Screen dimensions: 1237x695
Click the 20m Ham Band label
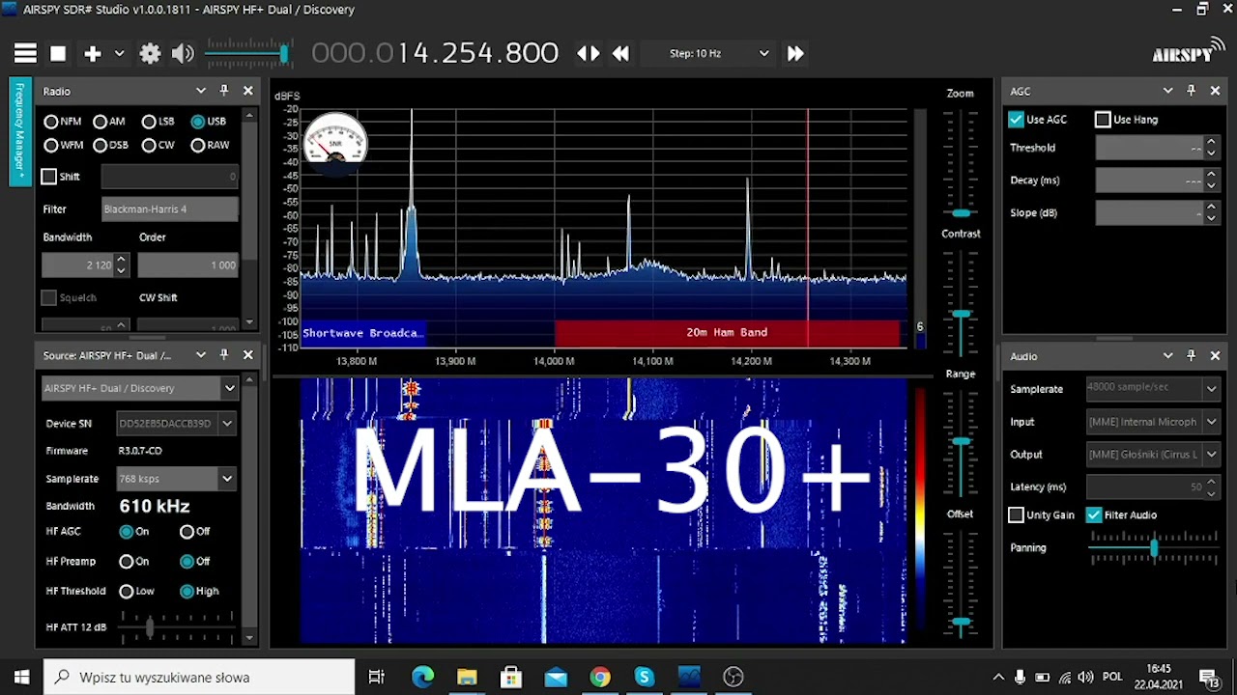727,332
